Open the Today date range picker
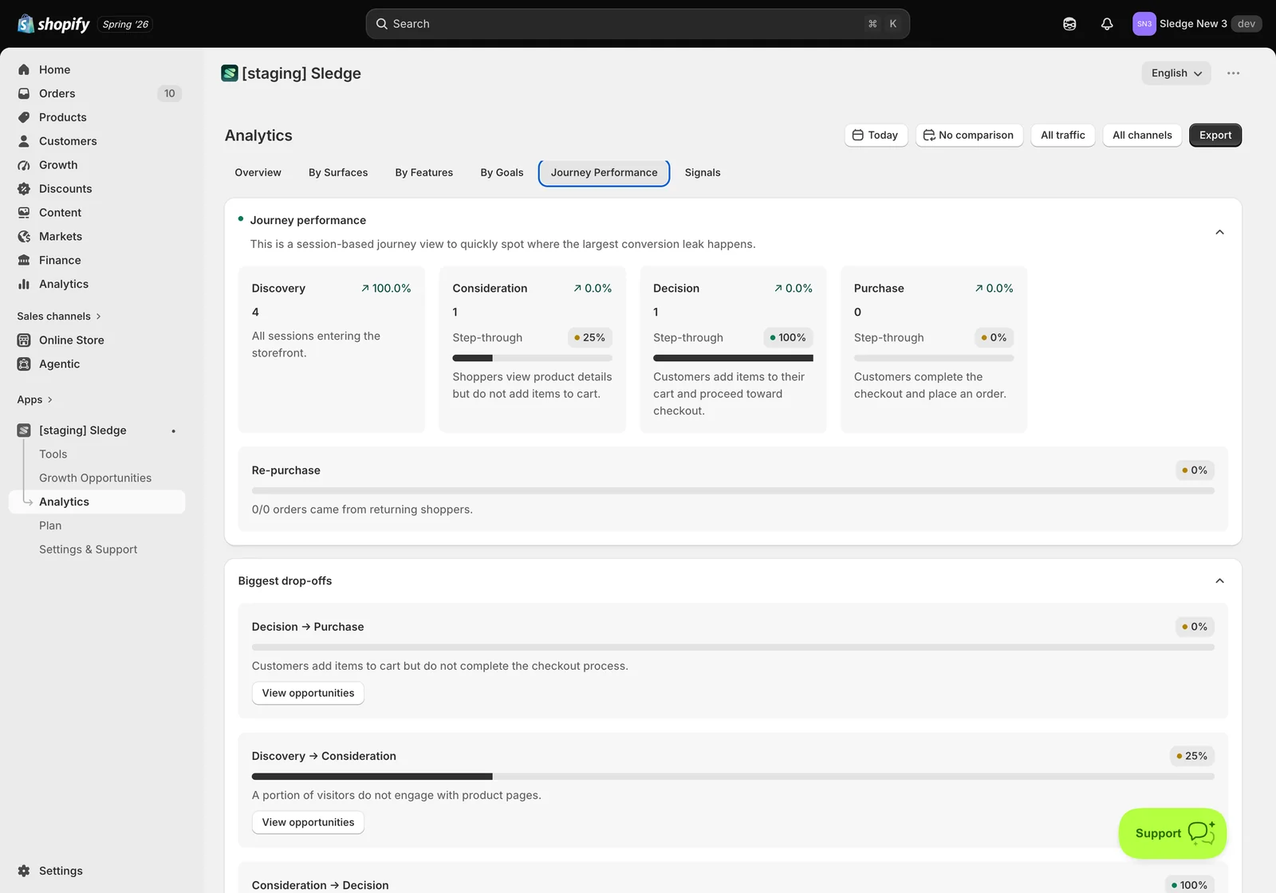1276x893 pixels. click(876, 136)
